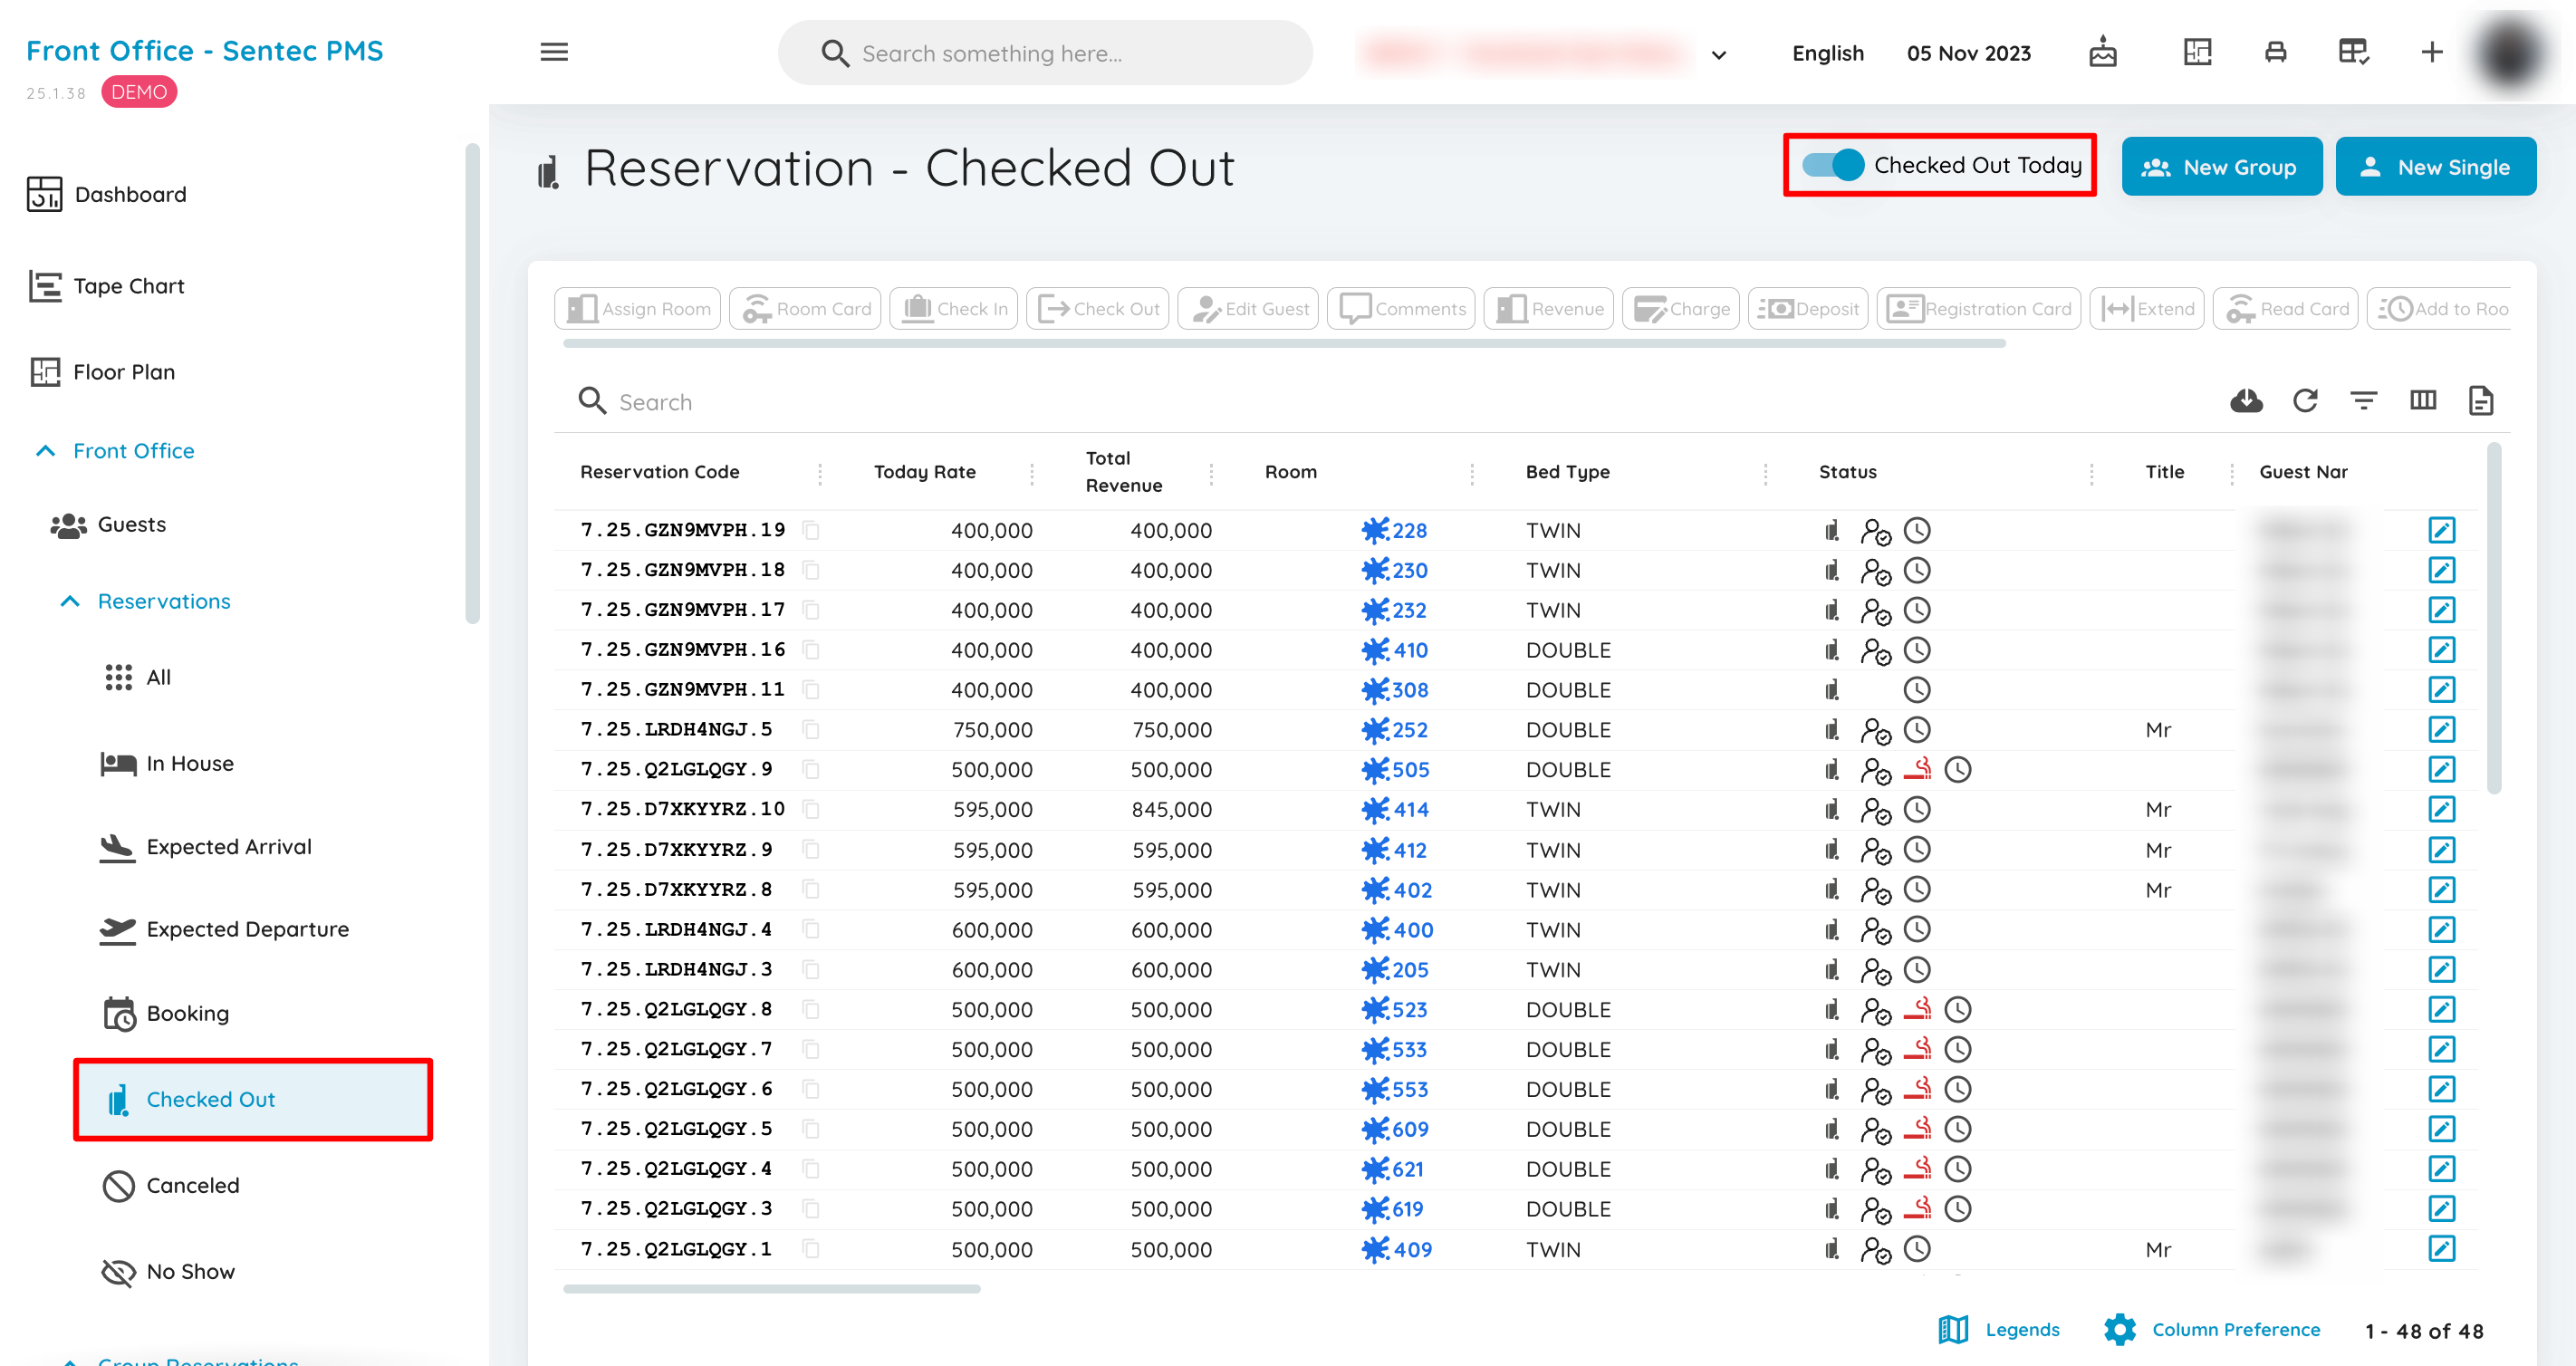The width and height of the screenshot is (2576, 1366).
Task: Collapse the Reservations submenu
Action: click(x=70, y=601)
